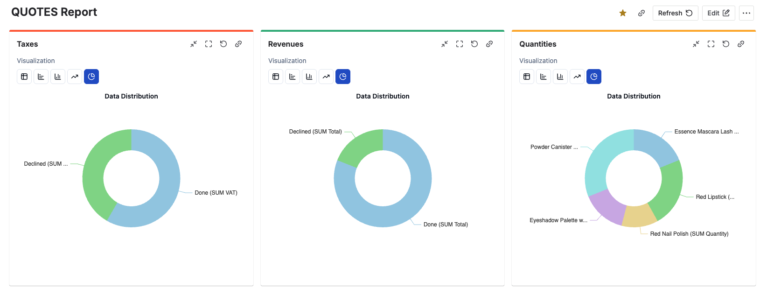Open Edit mode for the report
767x295 pixels.
[x=718, y=13]
